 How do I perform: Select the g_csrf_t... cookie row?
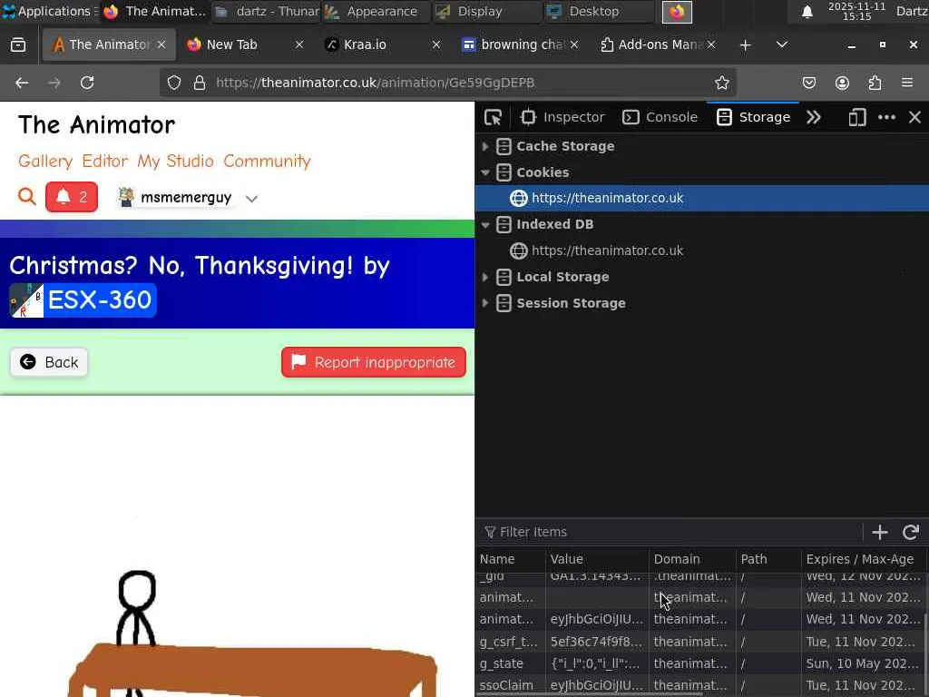pos(701,642)
